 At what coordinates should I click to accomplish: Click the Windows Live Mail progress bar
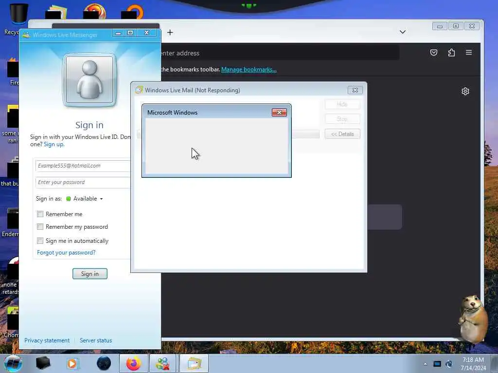point(305,134)
